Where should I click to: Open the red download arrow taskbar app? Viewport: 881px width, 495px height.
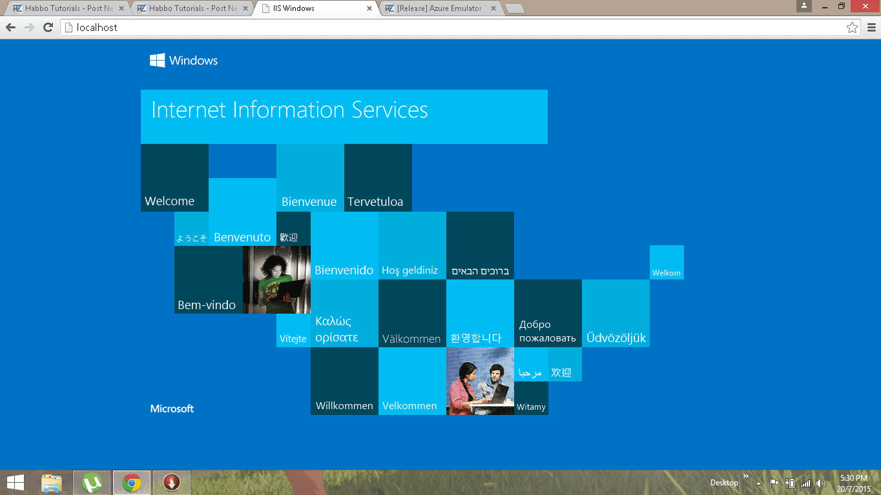(x=172, y=483)
